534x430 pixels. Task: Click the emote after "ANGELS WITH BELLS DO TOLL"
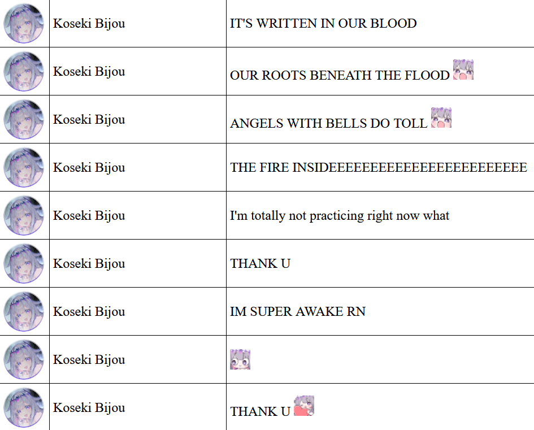(x=441, y=118)
